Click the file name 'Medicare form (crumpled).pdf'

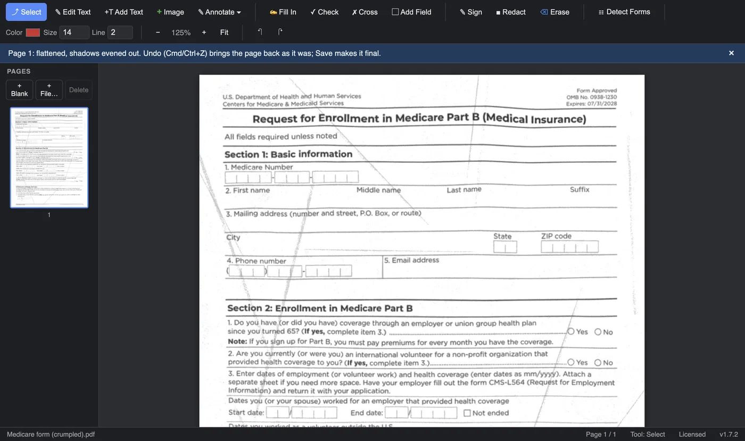(x=51, y=434)
